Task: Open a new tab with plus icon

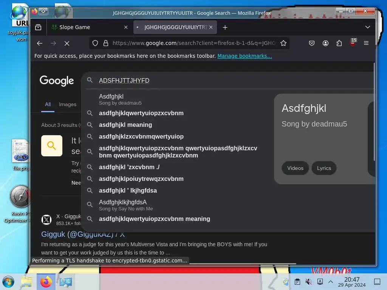Action: pyautogui.click(x=225, y=27)
